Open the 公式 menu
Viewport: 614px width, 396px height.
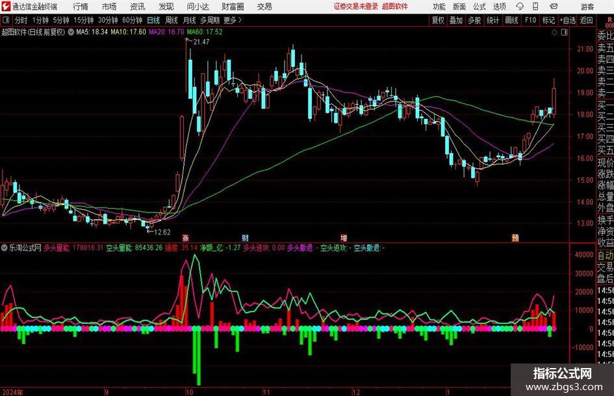[479, 7]
